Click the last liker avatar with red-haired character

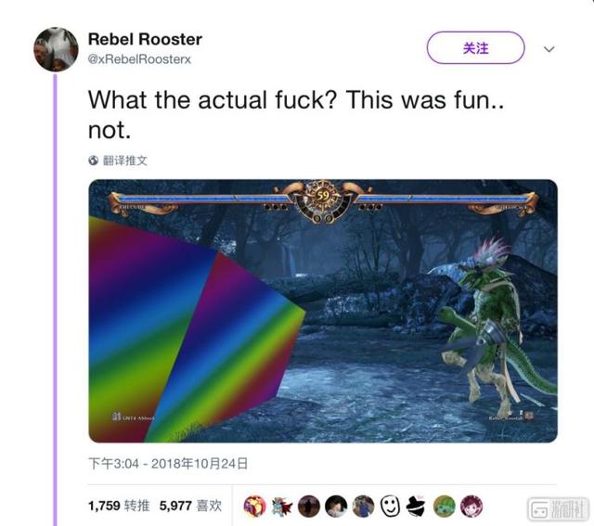pos(471,507)
